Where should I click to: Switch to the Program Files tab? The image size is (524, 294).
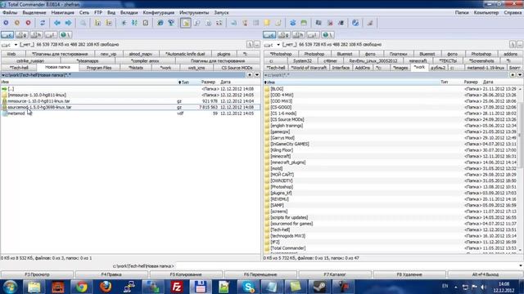[x=99, y=68]
